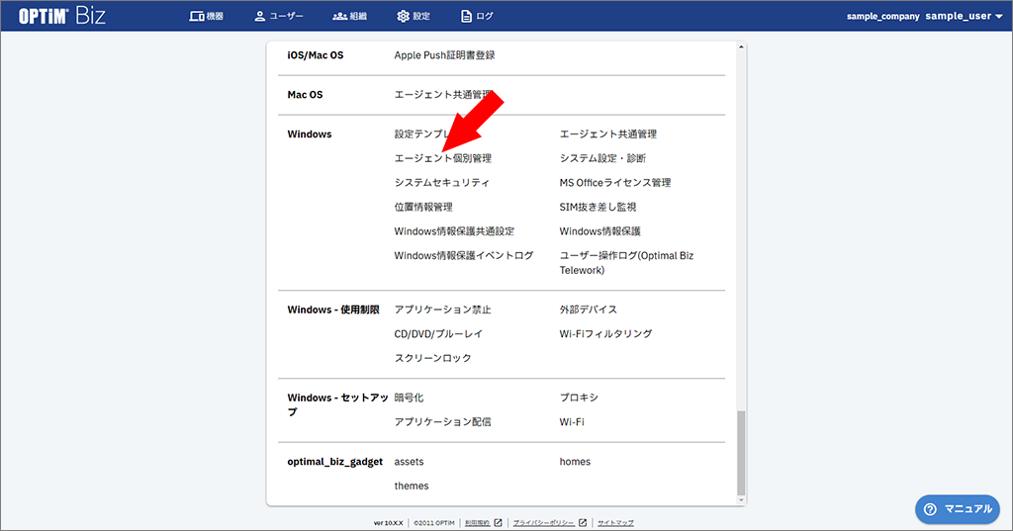Click the scrollbar up arrow

741,47
